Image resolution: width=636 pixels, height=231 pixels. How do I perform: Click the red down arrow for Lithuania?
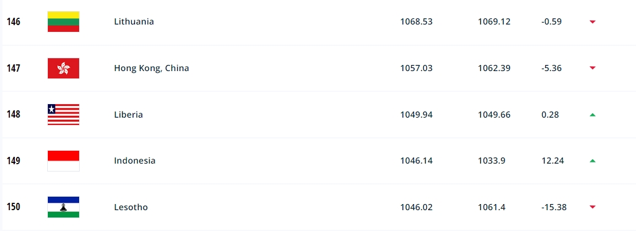(592, 22)
